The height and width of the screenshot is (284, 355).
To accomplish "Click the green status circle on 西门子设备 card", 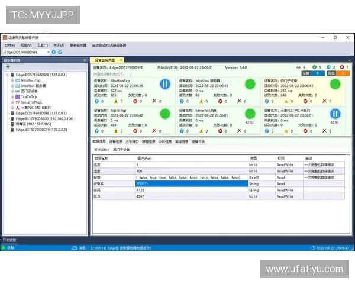I will (x=335, y=84).
